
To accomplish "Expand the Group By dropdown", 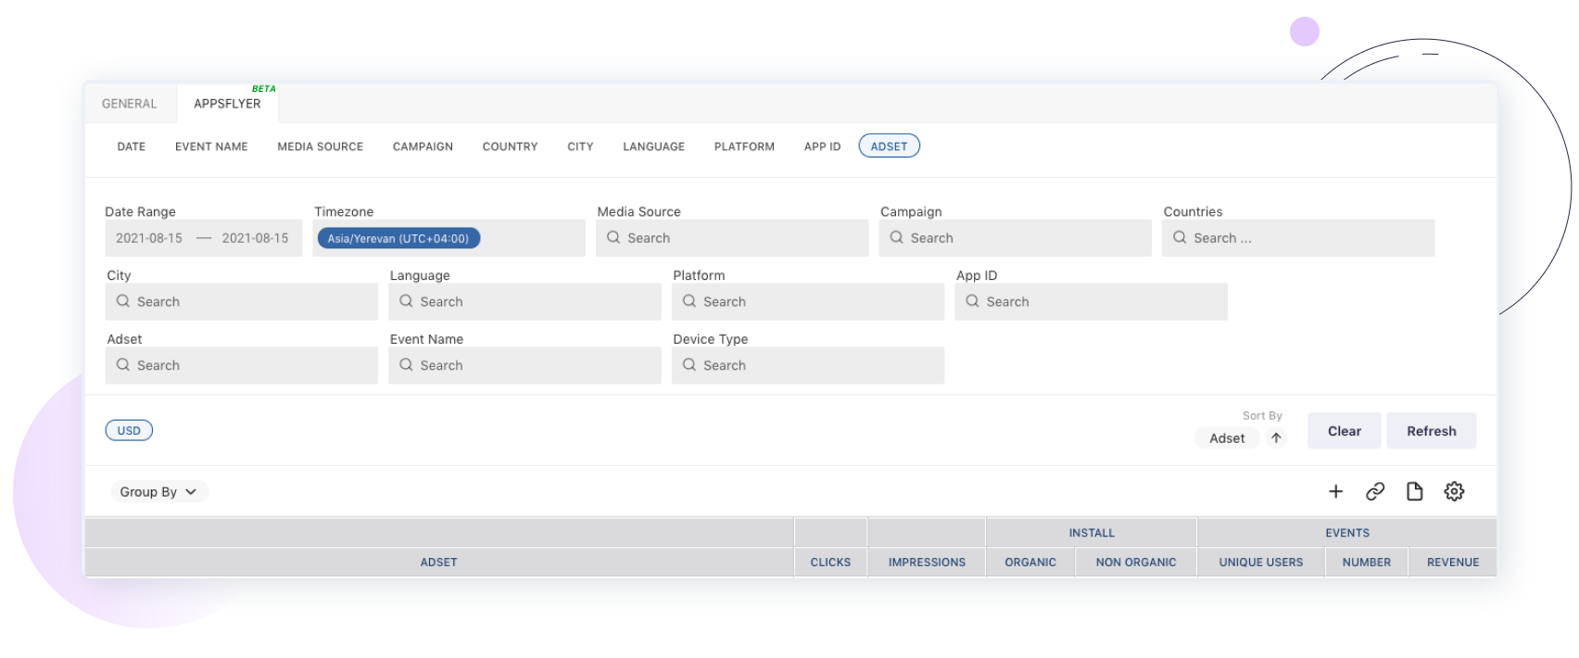I will coord(158,492).
